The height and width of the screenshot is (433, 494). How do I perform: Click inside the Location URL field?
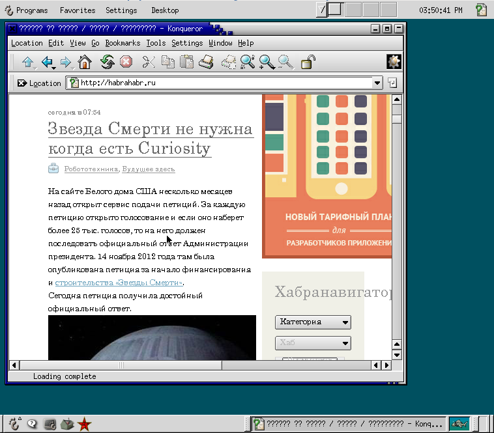[222, 83]
